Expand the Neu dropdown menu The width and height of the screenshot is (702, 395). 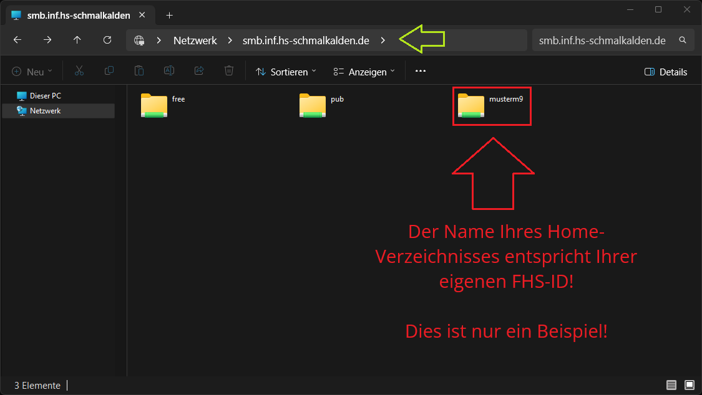[32, 72]
